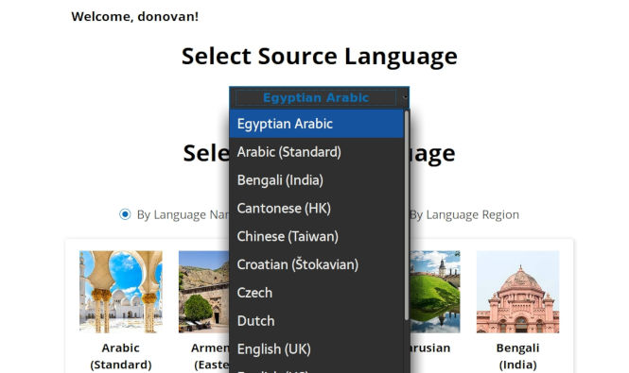629x373 pixels.
Task: Pick Czech from the language list
Action: click(317, 293)
